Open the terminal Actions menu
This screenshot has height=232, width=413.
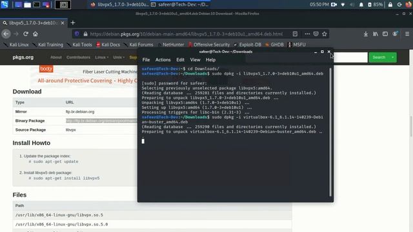[163, 60]
